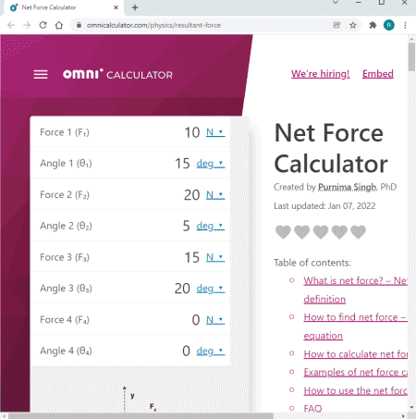Screen dimensions: 416x419
Task: Open How to use the net force link
Action: [356, 390]
